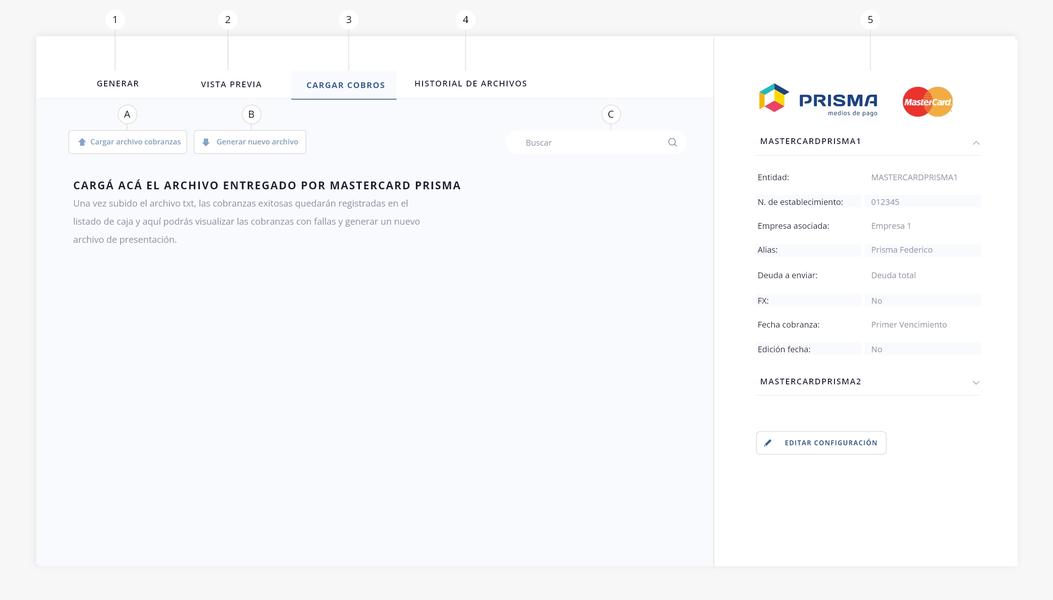Click the upload arrow icon for cobranzas
This screenshot has width=1053, height=600.
click(82, 142)
